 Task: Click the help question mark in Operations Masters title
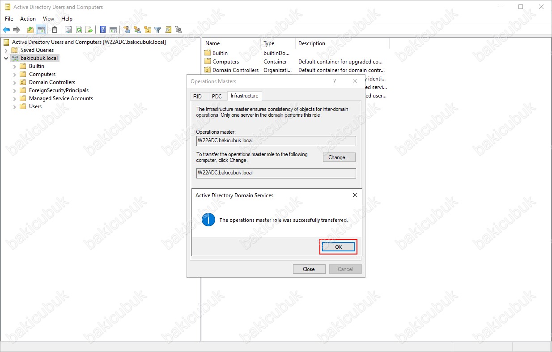(x=334, y=81)
